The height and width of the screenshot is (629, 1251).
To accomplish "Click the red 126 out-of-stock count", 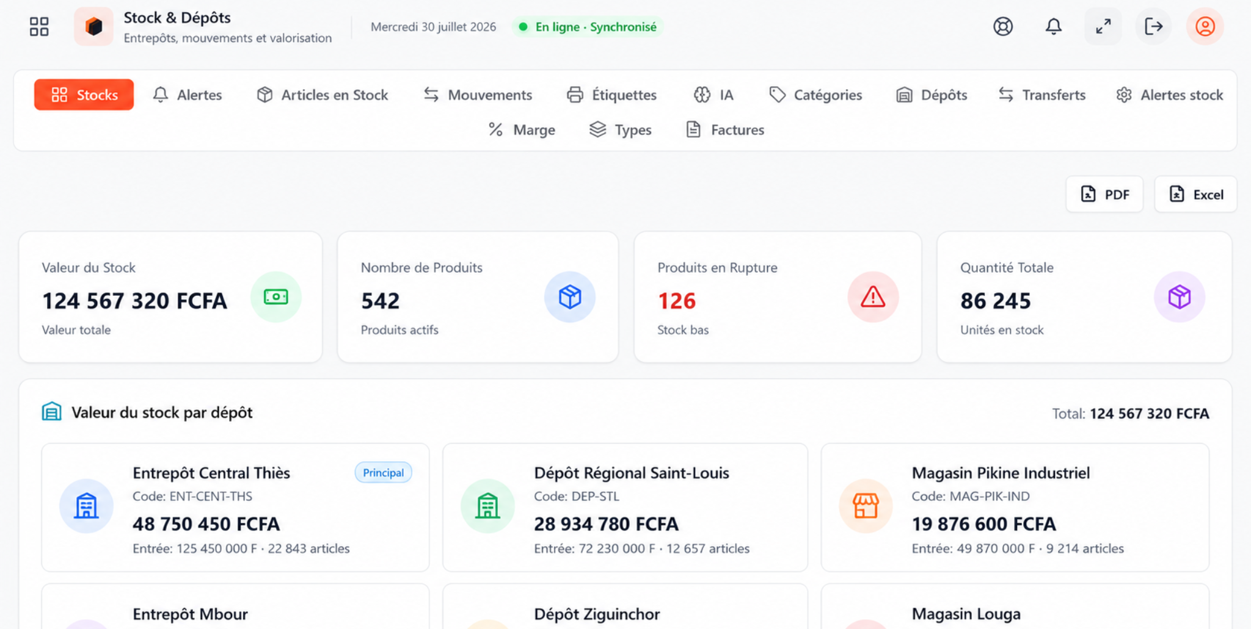I will click(x=677, y=301).
